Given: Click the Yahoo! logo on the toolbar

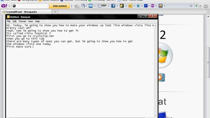Looking at the screenshot, I should (x=4, y=6).
